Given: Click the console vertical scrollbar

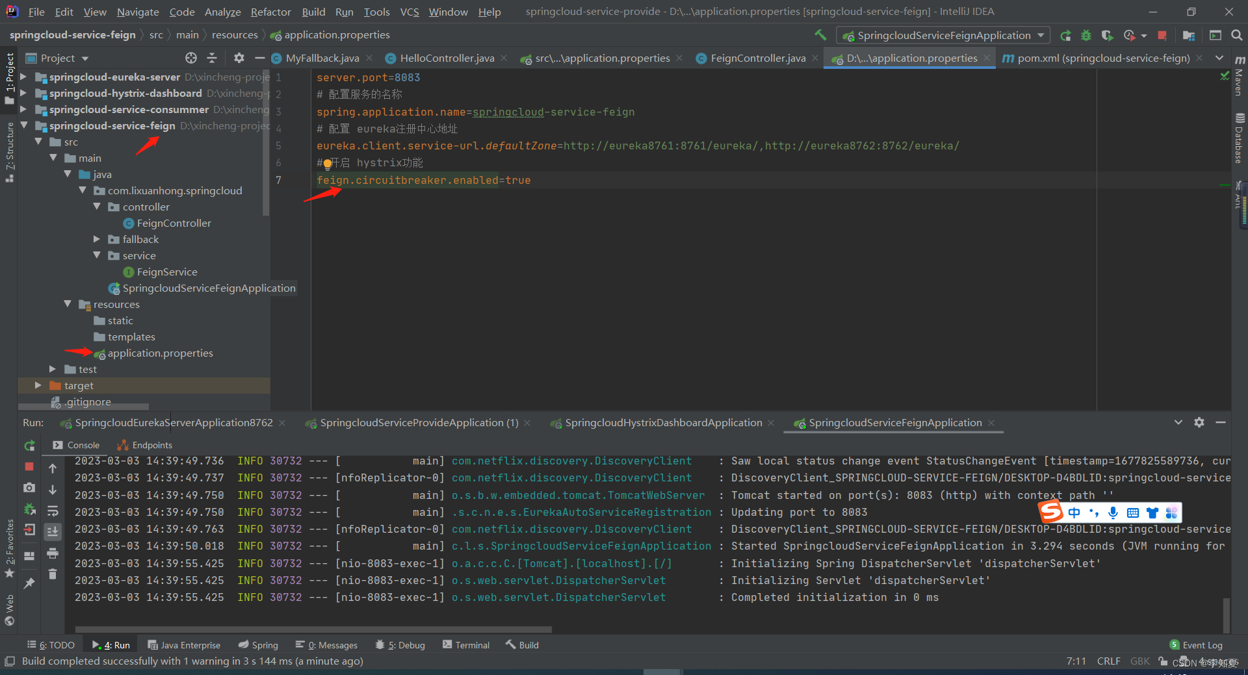Looking at the screenshot, I should point(1227,615).
